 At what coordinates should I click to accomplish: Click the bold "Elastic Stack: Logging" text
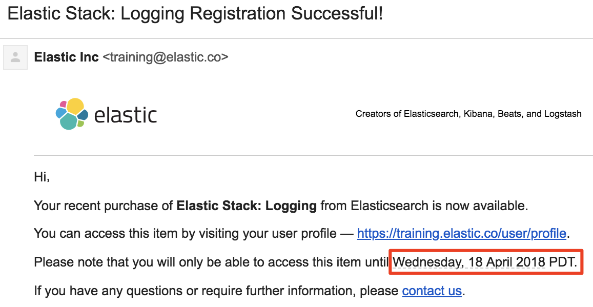[247, 206]
